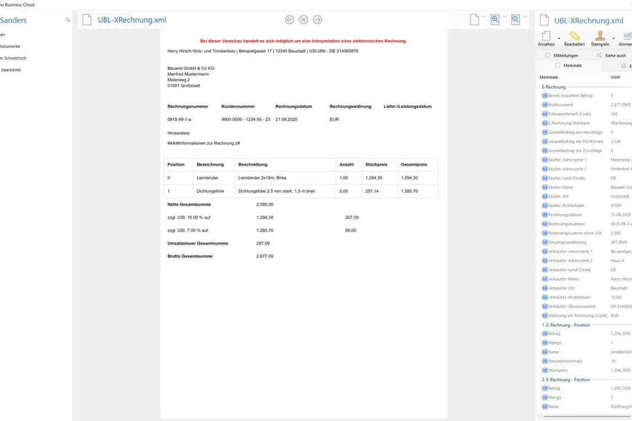Open the bearbeitet entry in sidebar
The width and height of the screenshot is (632, 421).
[x=11, y=69]
